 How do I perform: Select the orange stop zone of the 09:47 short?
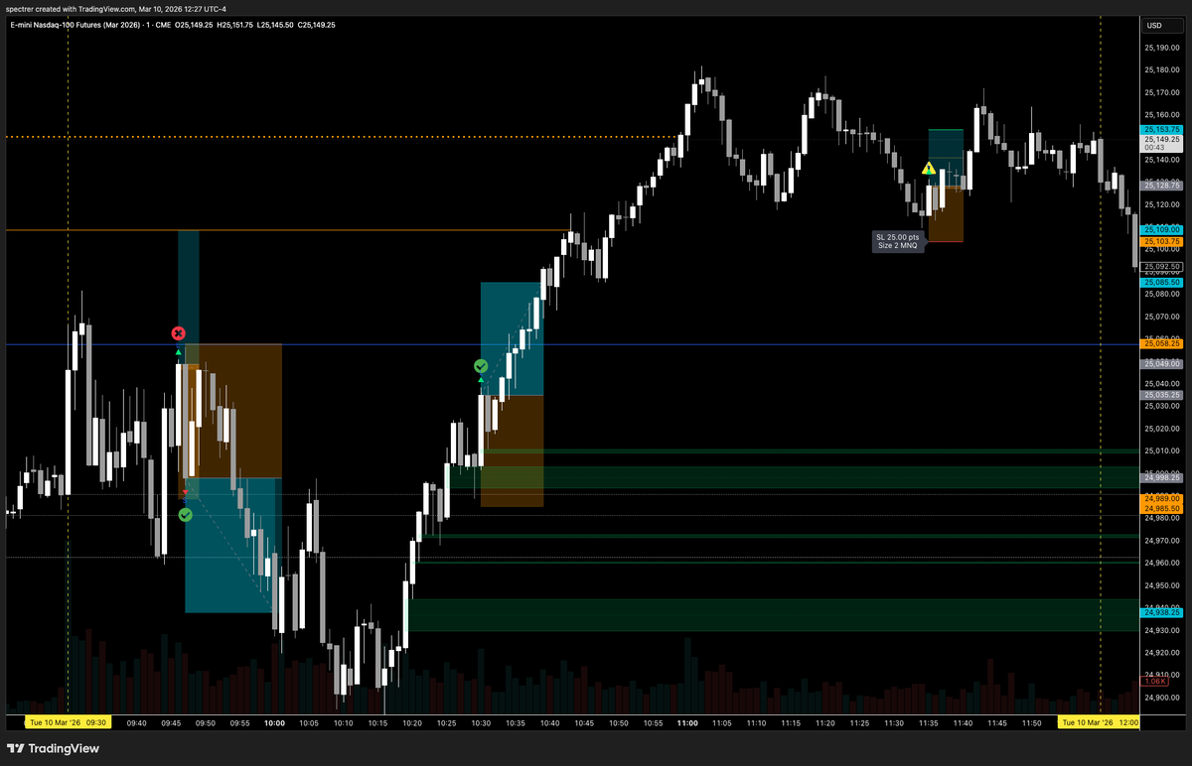(x=233, y=411)
